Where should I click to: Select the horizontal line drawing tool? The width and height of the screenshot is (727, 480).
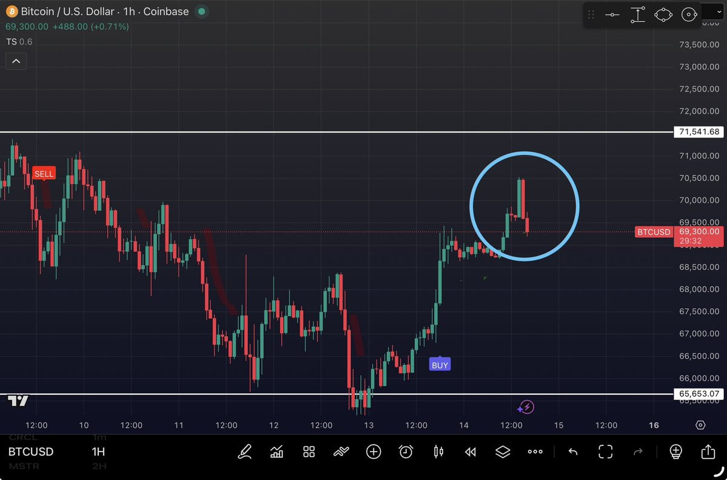(x=612, y=15)
